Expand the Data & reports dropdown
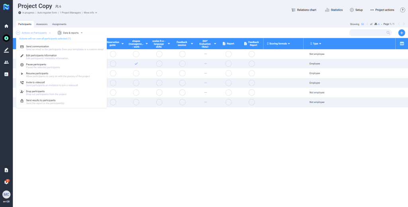Image resolution: width=408 pixels, height=207 pixels. 71,33
